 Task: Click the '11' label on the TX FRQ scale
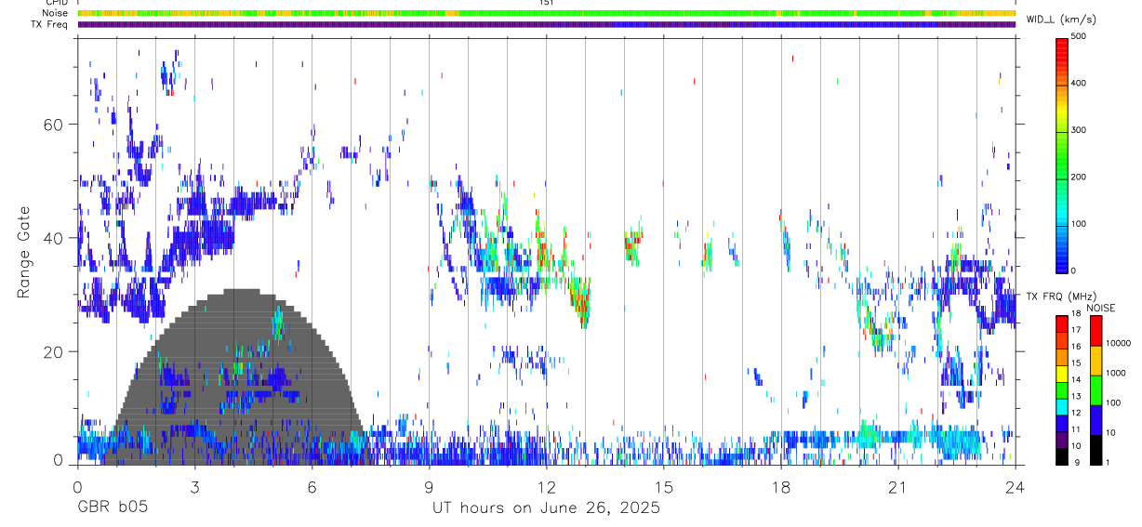click(x=1075, y=430)
